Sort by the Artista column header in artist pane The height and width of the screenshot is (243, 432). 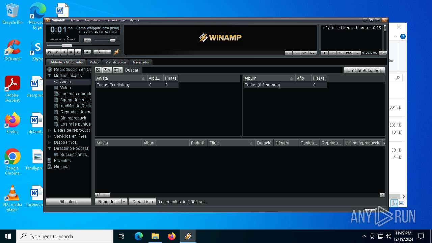(121, 78)
